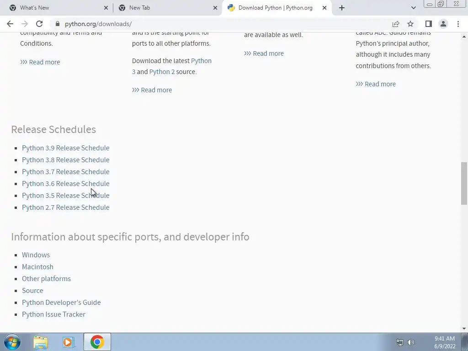Open the side panel icon
Image resolution: width=468 pixels, height=351 pixels.
(x=429, y=24)
